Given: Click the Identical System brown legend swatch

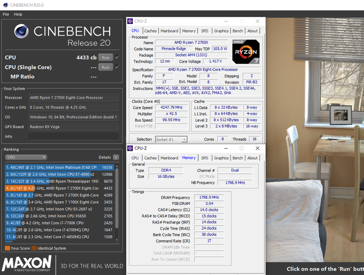Looking at the screenshot, I should 34,248.
